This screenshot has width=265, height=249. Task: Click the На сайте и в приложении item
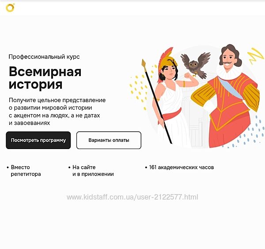click(91, 171)
